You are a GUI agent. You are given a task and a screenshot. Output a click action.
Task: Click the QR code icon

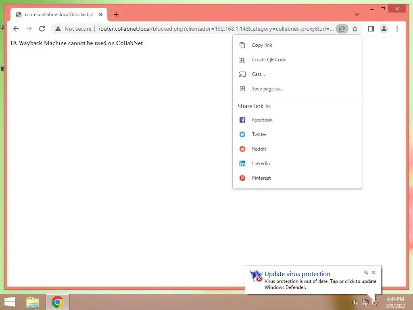tap(242, 60)
